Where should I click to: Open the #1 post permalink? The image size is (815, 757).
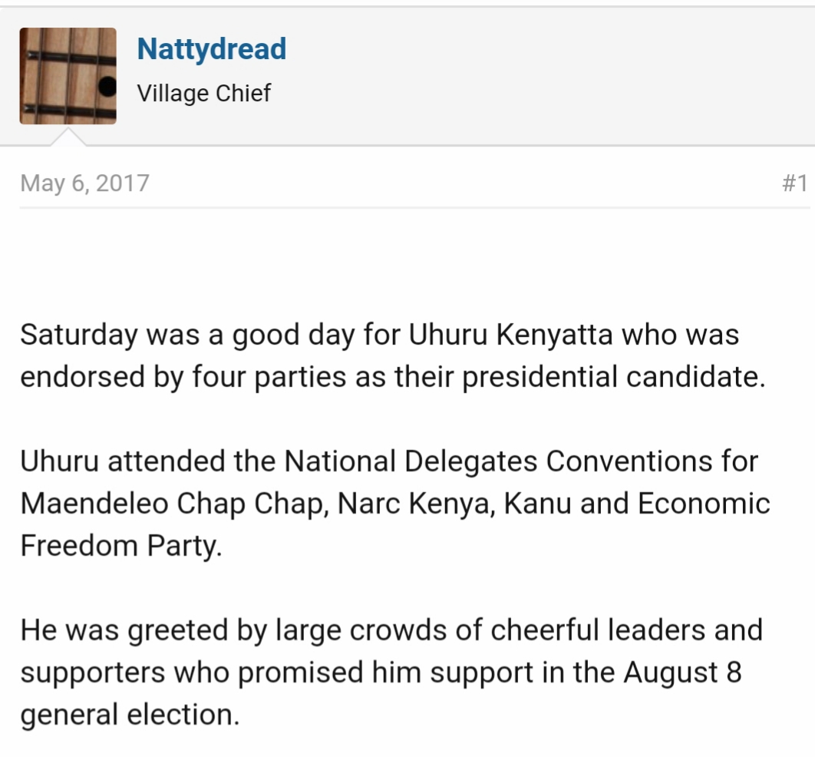click(795, 183)
